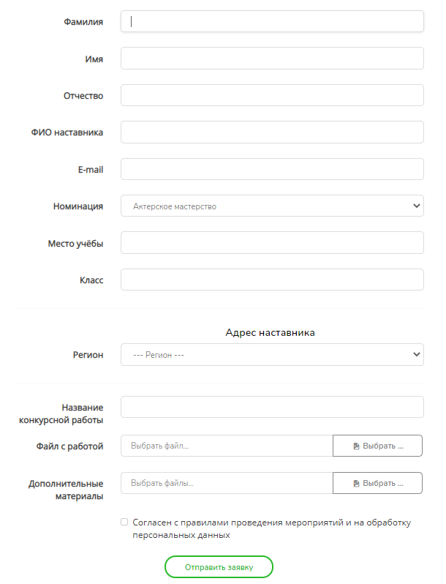The image size is (446, 584).
Task: Focus the Фамилия input field
Action: [x=272, y=21]
